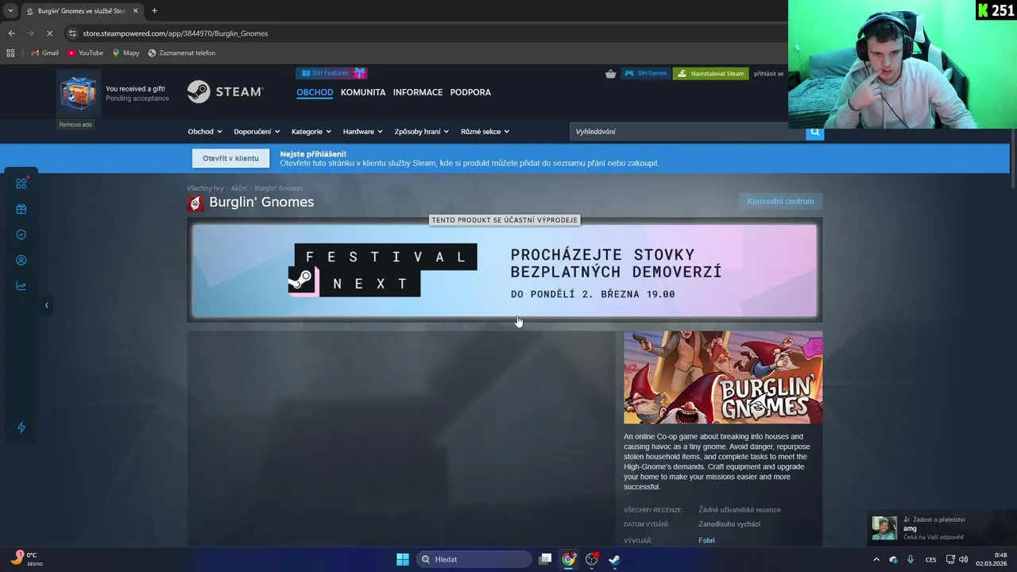
Task: Click the taskbar Hledat search box
Action: pyautogui.click(x=474, y=559)
